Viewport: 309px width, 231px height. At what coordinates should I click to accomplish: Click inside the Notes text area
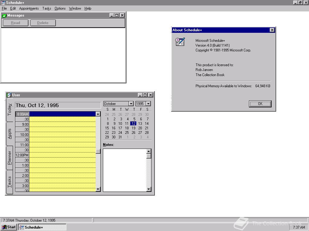click(125, 170)
